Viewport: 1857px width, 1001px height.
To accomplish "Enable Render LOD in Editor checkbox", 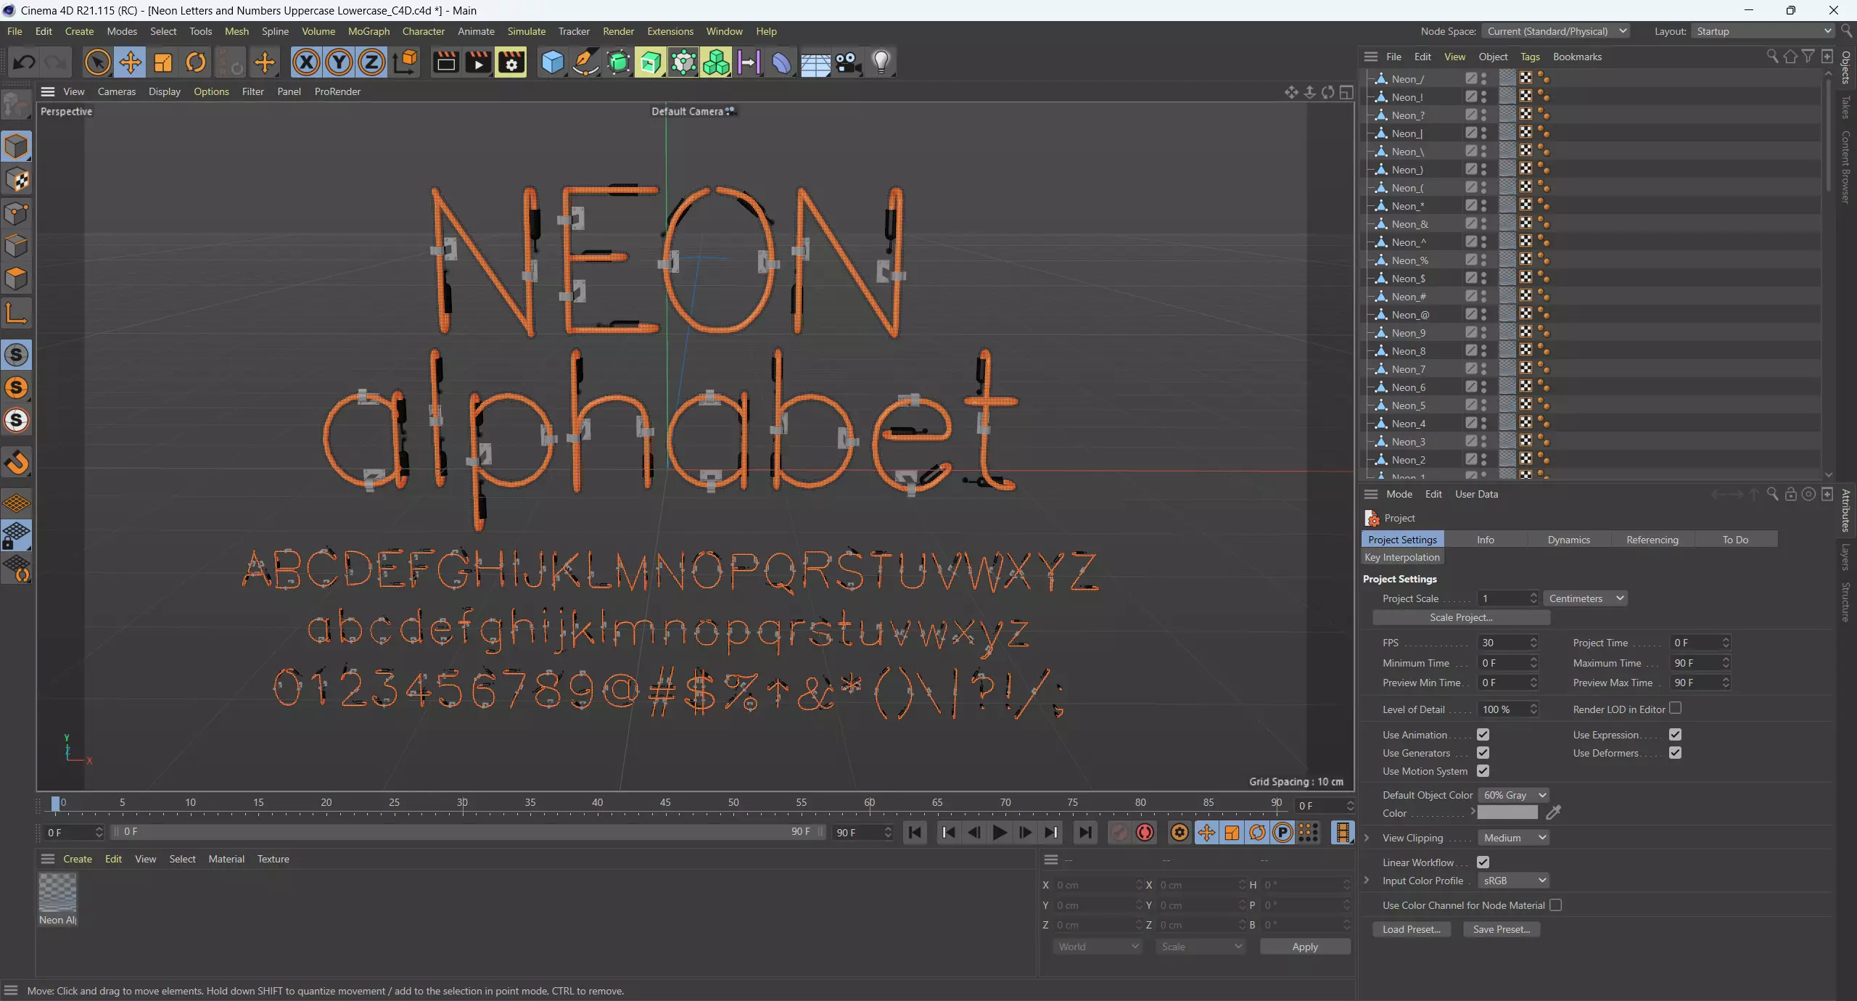I will 1675,709.
